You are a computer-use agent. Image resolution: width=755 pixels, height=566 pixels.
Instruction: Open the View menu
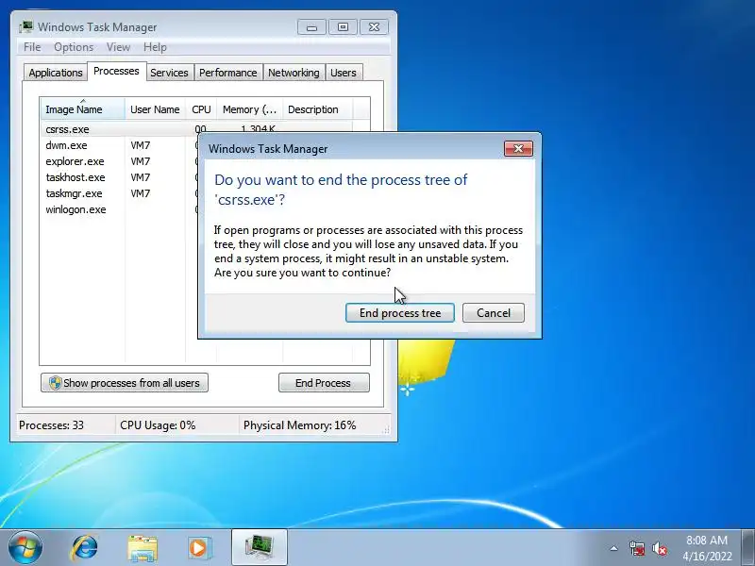pos(118,47)
